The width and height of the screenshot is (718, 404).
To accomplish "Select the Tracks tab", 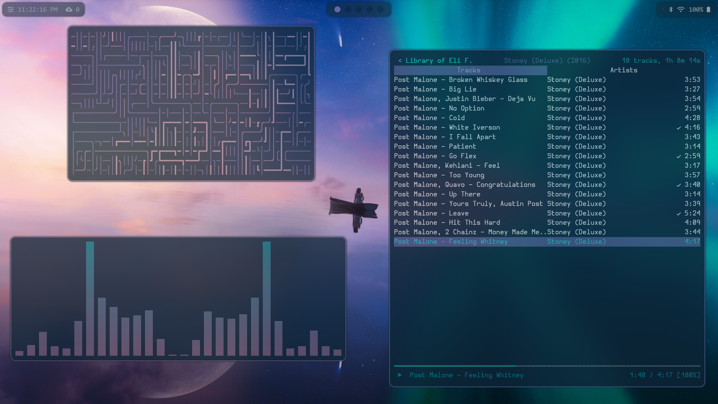I will (x=469, y=70).
